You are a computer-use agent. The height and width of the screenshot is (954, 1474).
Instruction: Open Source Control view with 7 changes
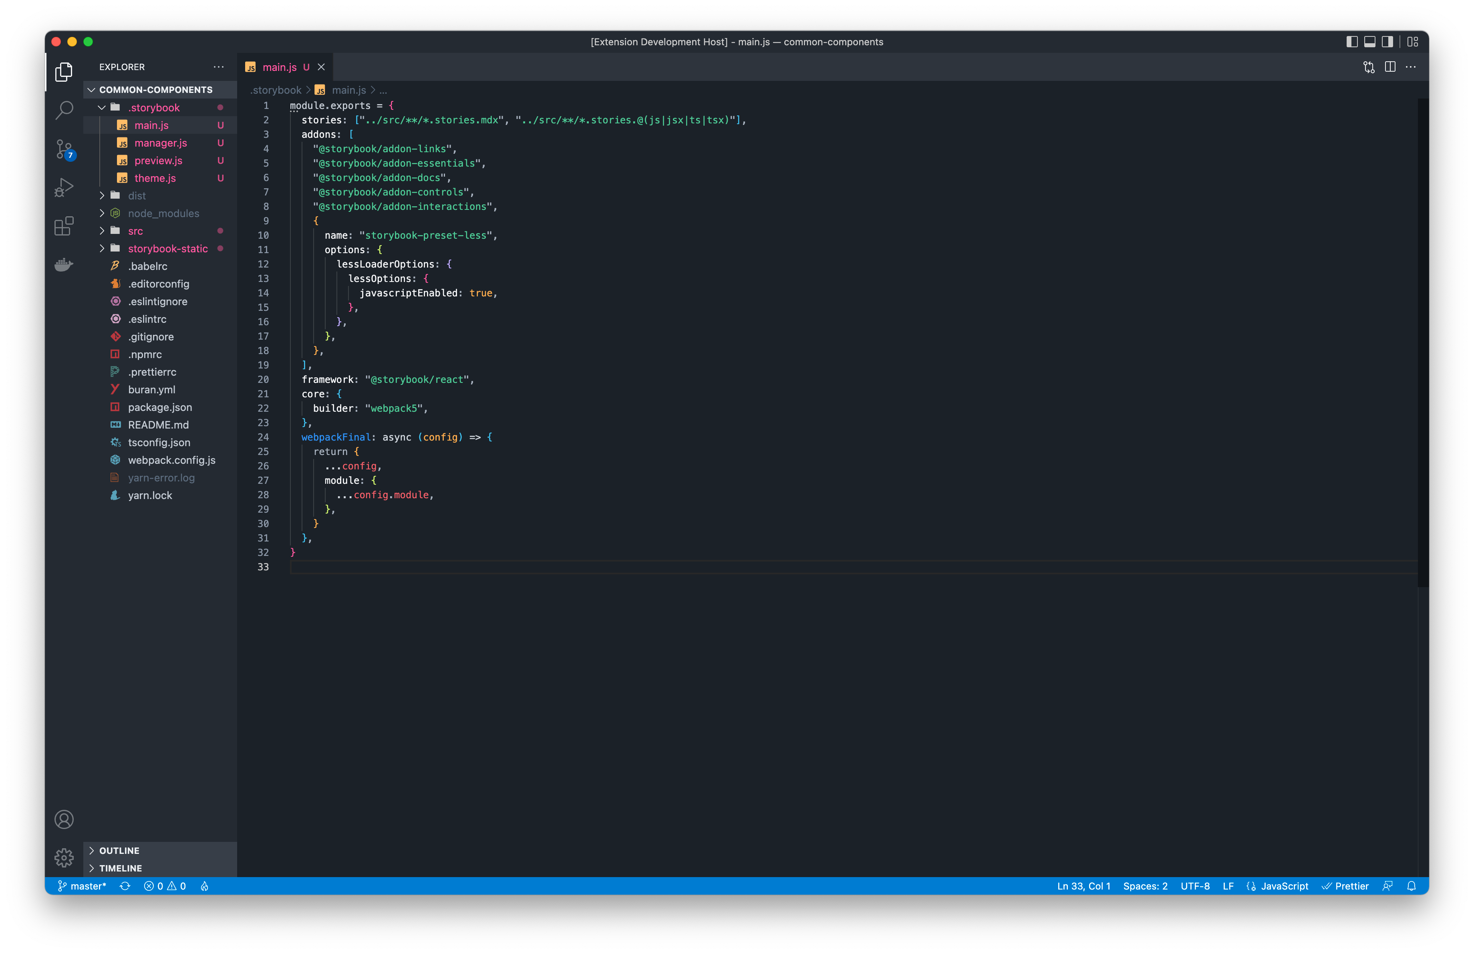pos(64,149)
